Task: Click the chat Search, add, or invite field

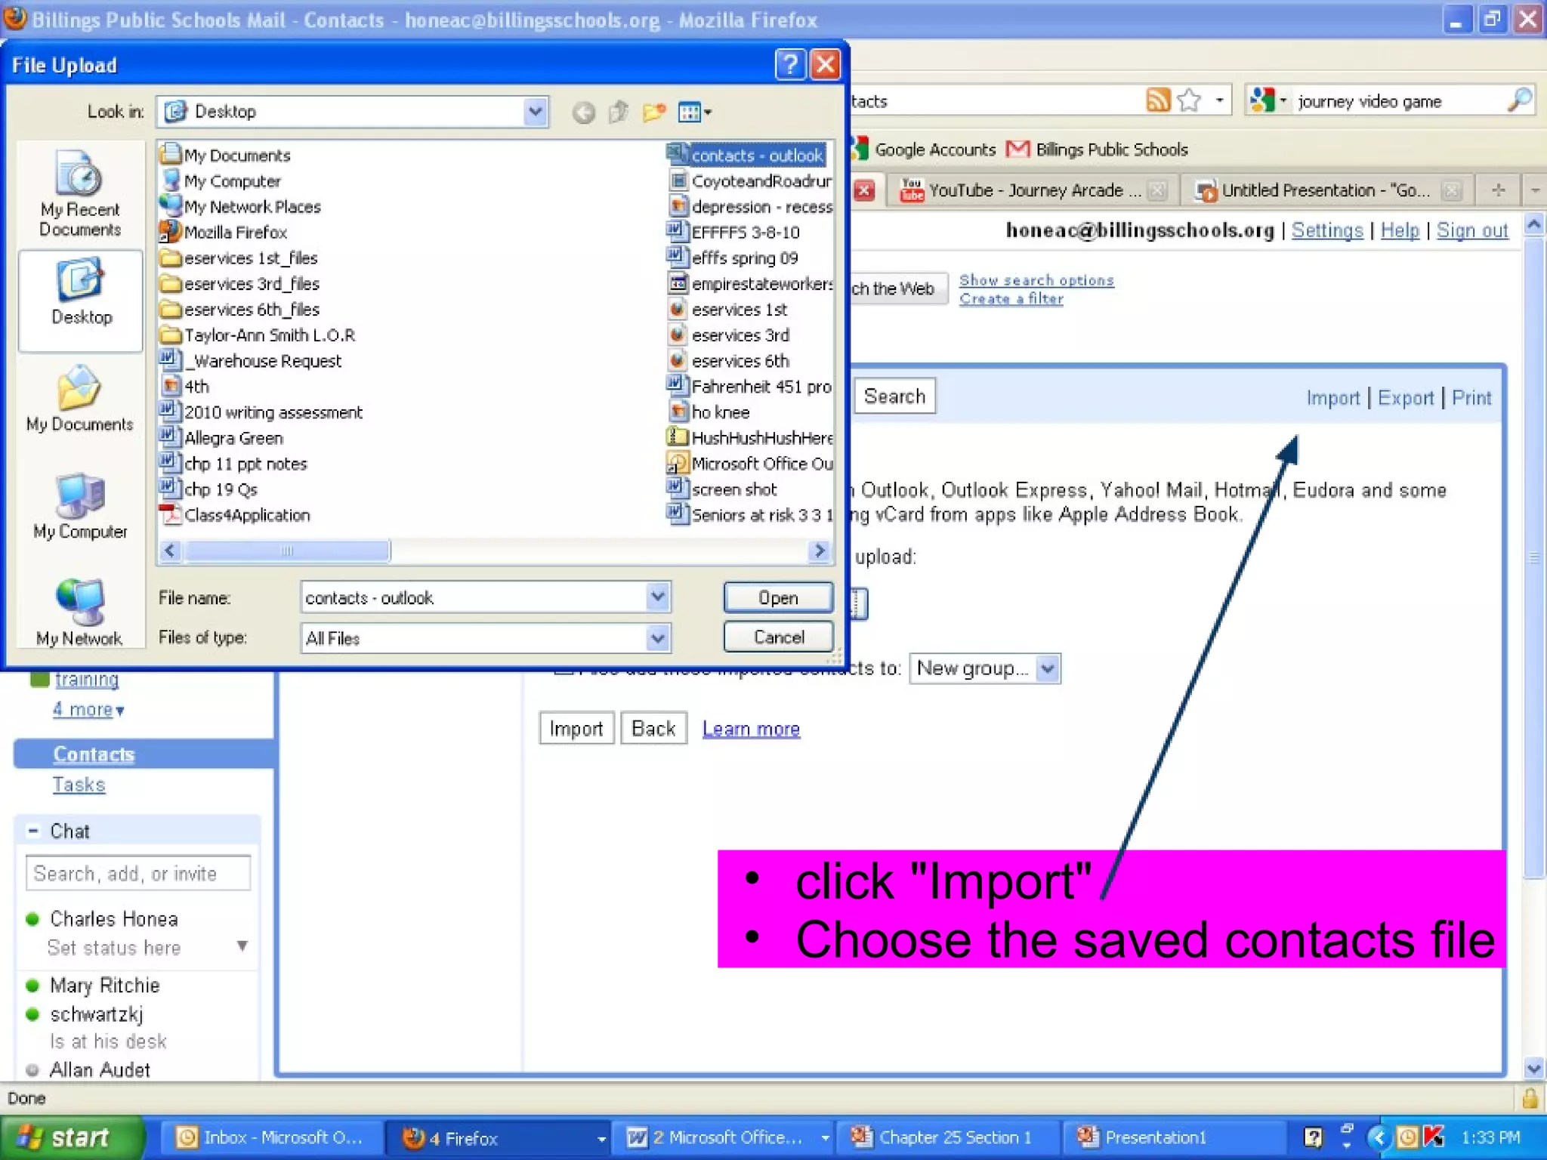Action: click(137, 873)
